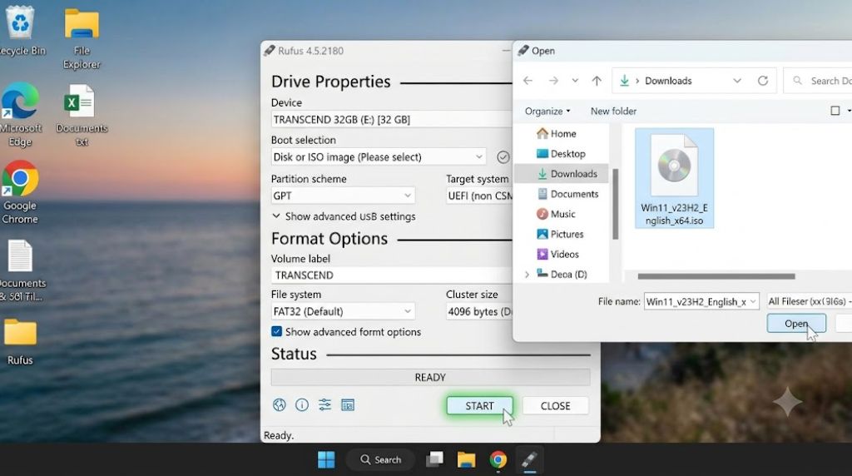Change view layout icon in Open dialog
The height and width of the screenshot is (476, 852).
835,111
